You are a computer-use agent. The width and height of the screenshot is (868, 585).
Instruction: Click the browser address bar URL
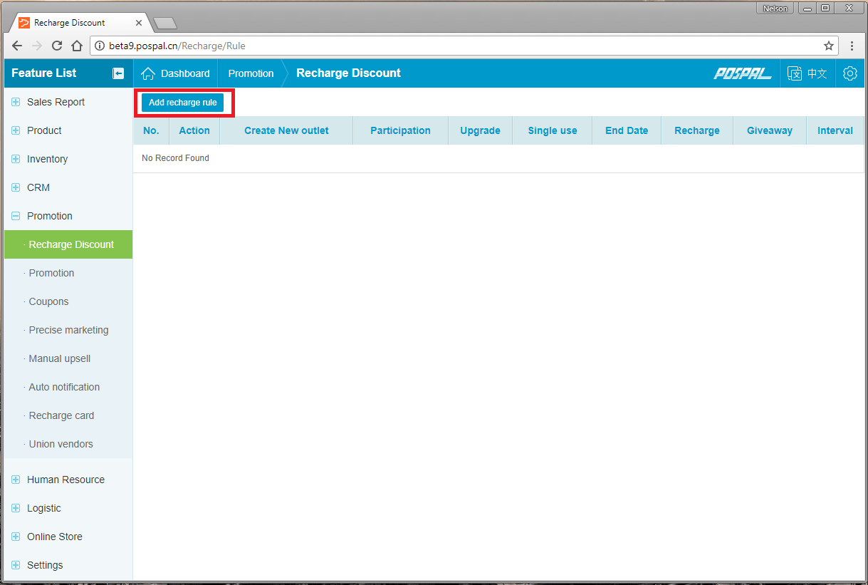177,46
